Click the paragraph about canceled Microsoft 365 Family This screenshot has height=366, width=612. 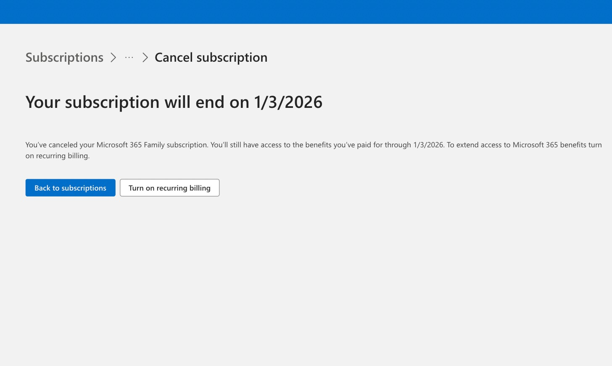pyautogui.click(x=314, y=150)
